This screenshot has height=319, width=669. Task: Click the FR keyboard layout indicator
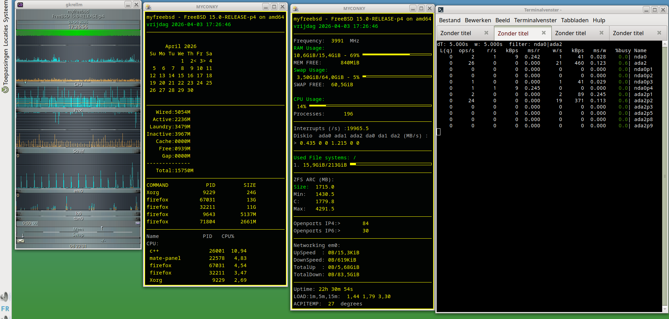(x=5, y=309)
